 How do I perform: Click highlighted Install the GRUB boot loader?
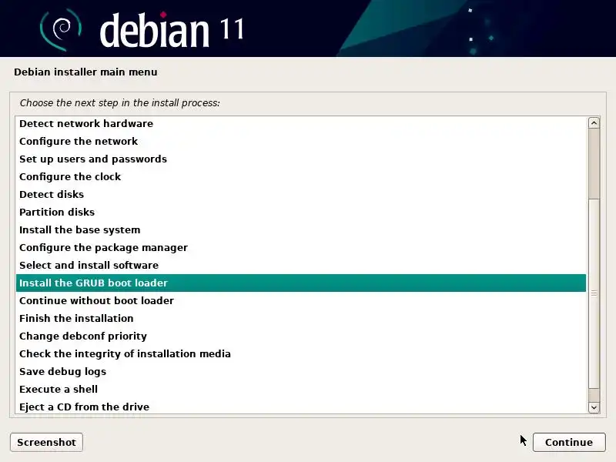[301, 283]
